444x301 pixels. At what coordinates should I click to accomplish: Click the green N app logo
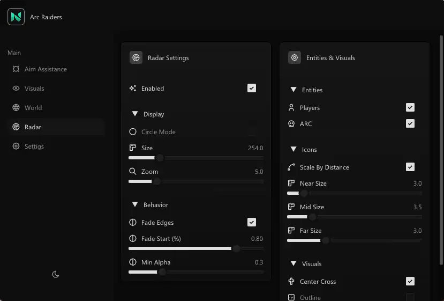[16, 17]
